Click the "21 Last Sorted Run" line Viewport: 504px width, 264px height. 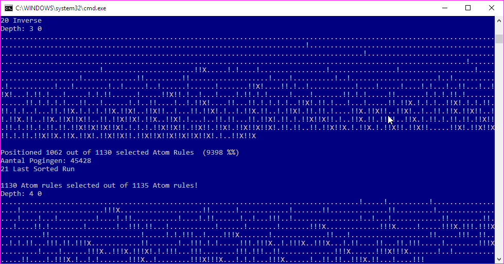[x=38, y=169]
